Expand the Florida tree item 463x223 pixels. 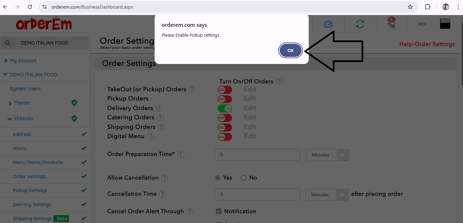10,103
